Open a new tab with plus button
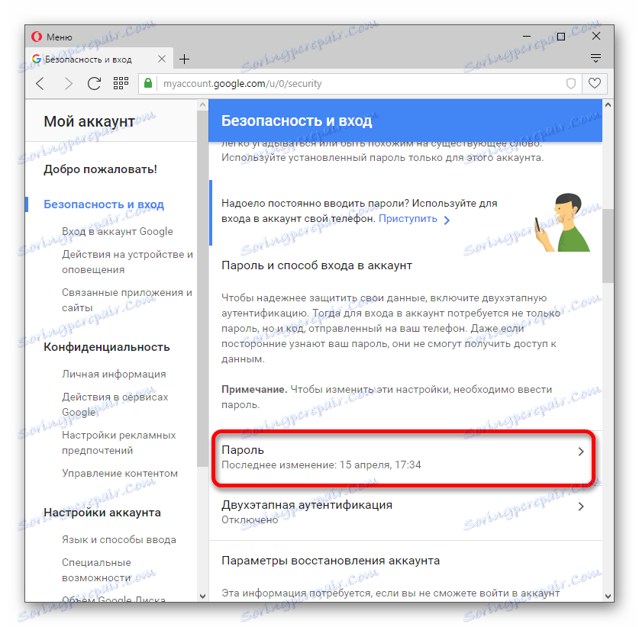Screen dimensions: 639x627 coord(184,59)
